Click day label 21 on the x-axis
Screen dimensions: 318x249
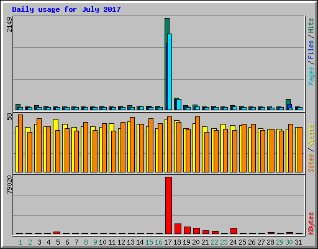pyautogui.click(x=205, y=242)
